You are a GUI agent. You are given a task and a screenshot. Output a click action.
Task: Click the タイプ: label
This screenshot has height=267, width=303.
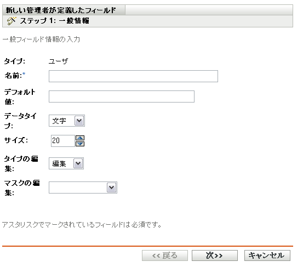(x=15, y=61)
